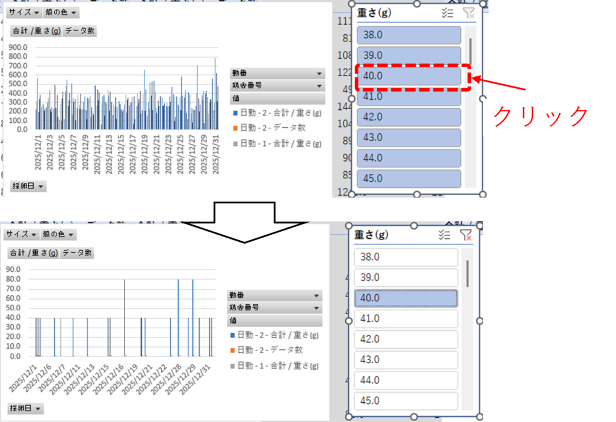This screenshot has width=616, height=422.
Task: Select 40.0 inside the red dashed box
Action: click(408, 76)
